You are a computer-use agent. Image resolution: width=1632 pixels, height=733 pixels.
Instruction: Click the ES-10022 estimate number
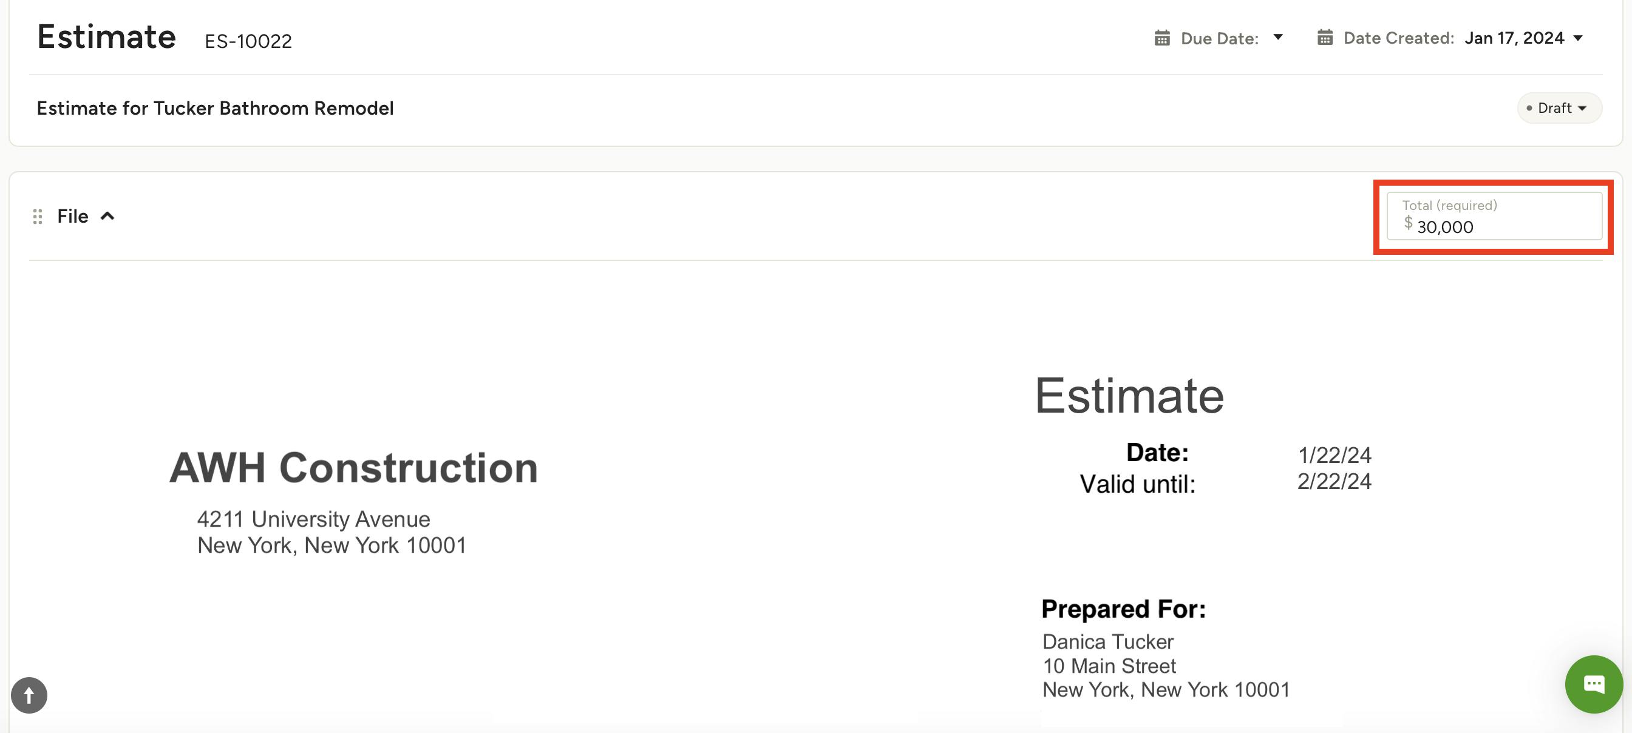[x=248, y=41]
